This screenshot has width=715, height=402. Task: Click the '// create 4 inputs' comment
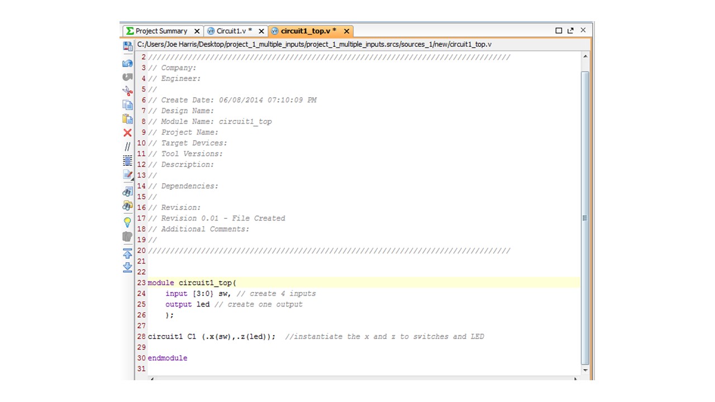click(276, 294)
